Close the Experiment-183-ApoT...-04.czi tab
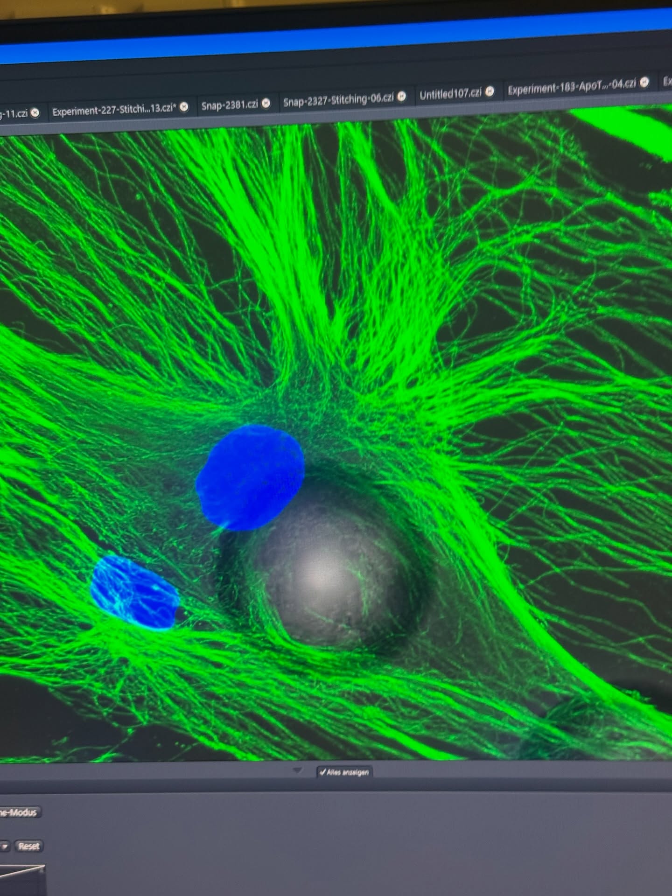 click(644, 83)
